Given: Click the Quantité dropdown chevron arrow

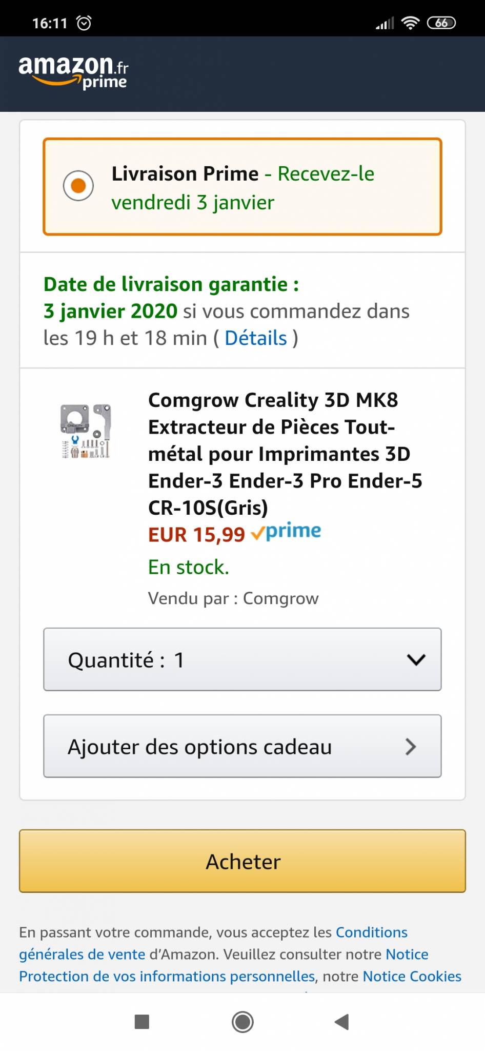Looking at the screenshot, I should [x=416, y=659].
